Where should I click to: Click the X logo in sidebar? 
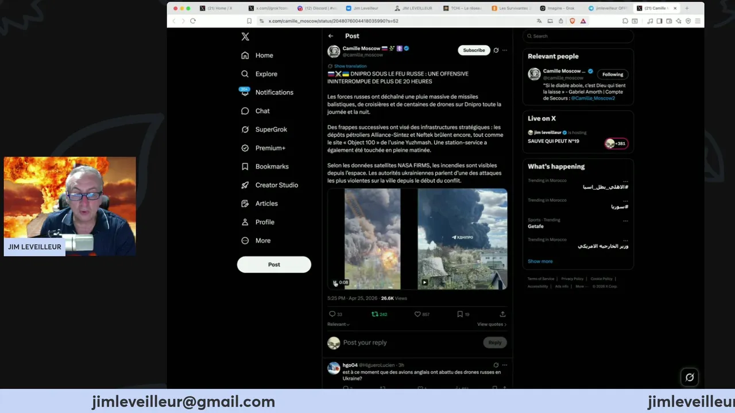tap(245, 37)
